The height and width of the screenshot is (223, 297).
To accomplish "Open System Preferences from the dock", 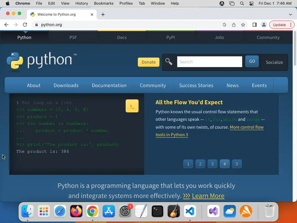I will point(125,211).
